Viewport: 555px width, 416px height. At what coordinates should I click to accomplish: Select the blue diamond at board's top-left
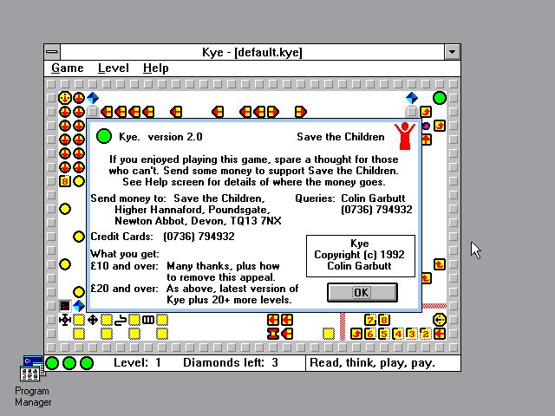point(92,98)
